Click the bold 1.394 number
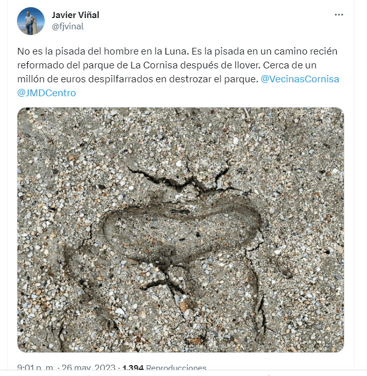 133,368
